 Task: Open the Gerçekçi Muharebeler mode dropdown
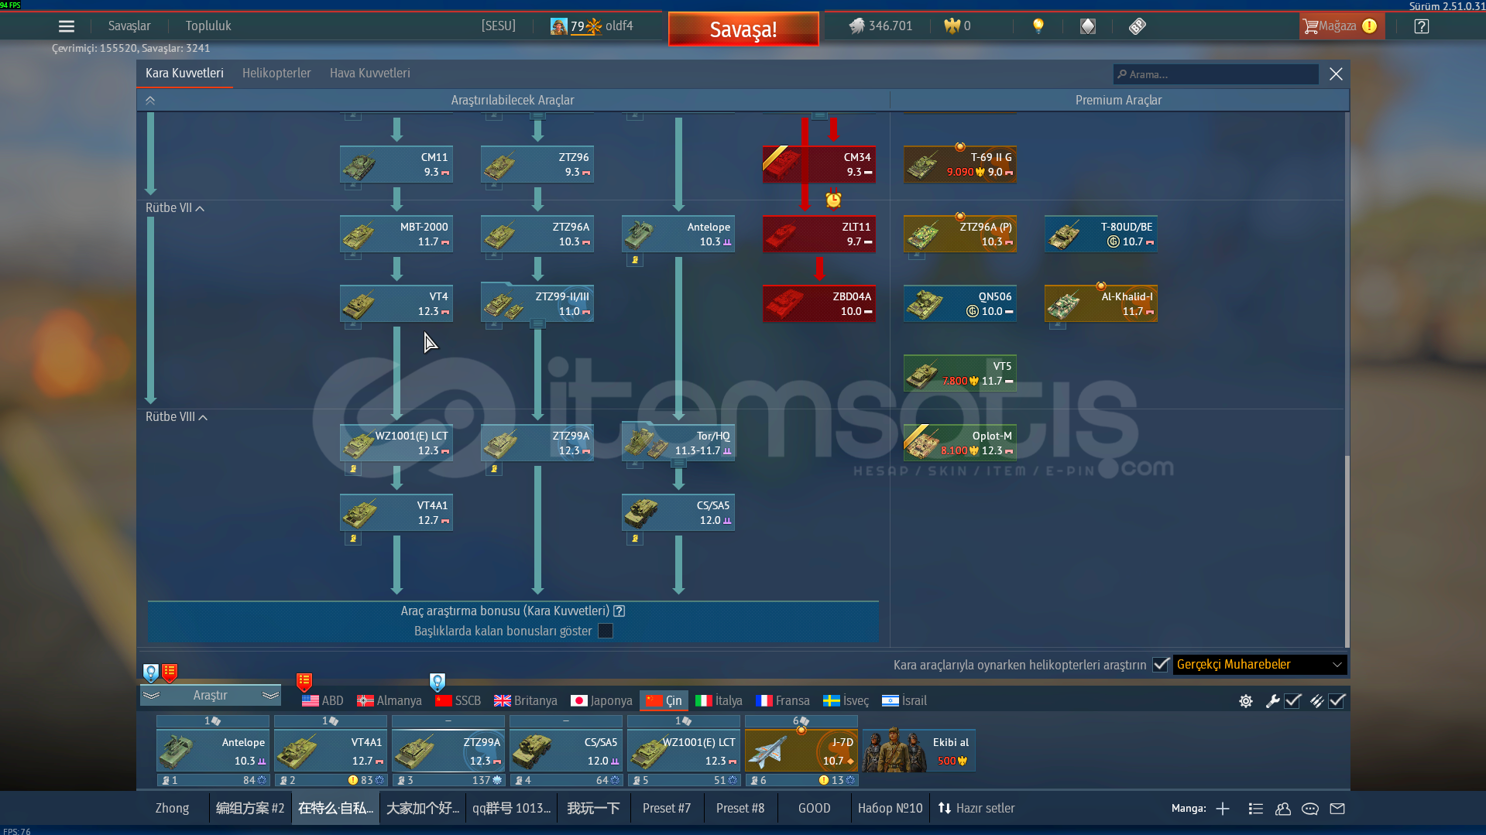click(x=1259, y=665)
